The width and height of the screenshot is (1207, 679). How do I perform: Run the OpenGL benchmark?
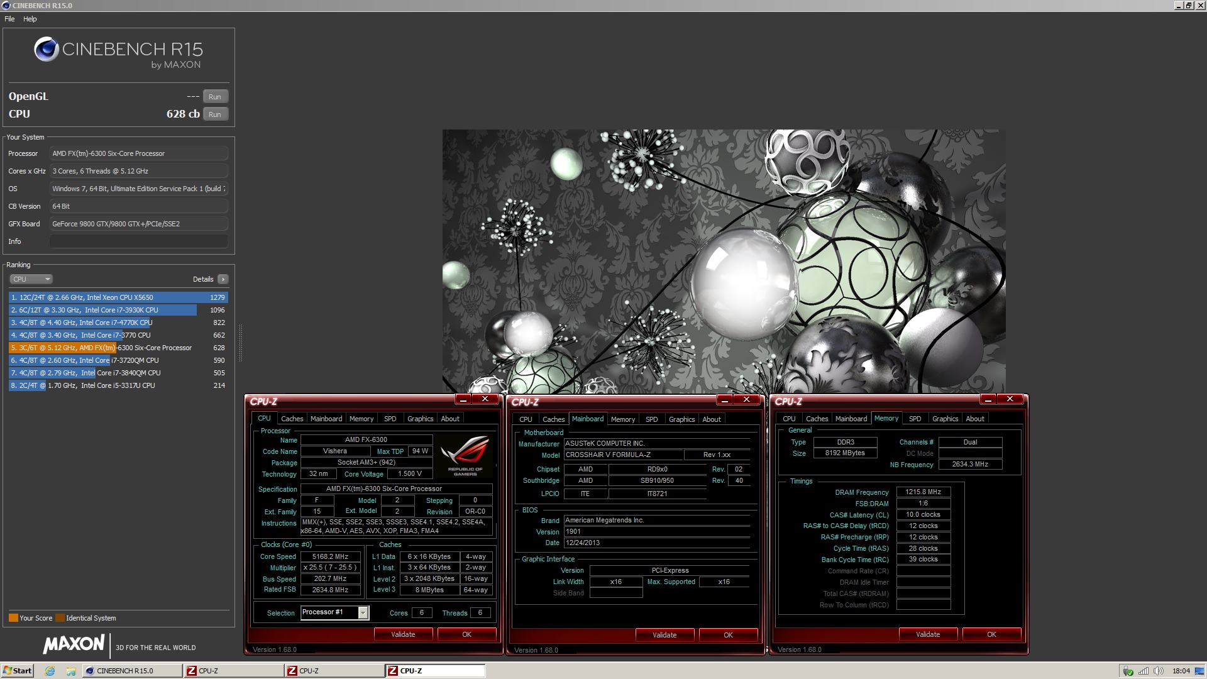point(215,97)
